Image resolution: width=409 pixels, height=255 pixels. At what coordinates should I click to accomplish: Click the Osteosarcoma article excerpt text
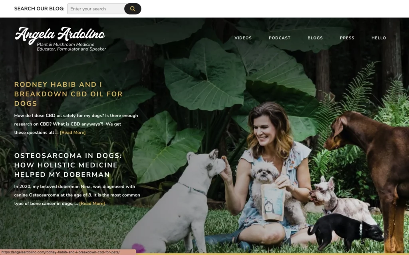tap(77, 195)
